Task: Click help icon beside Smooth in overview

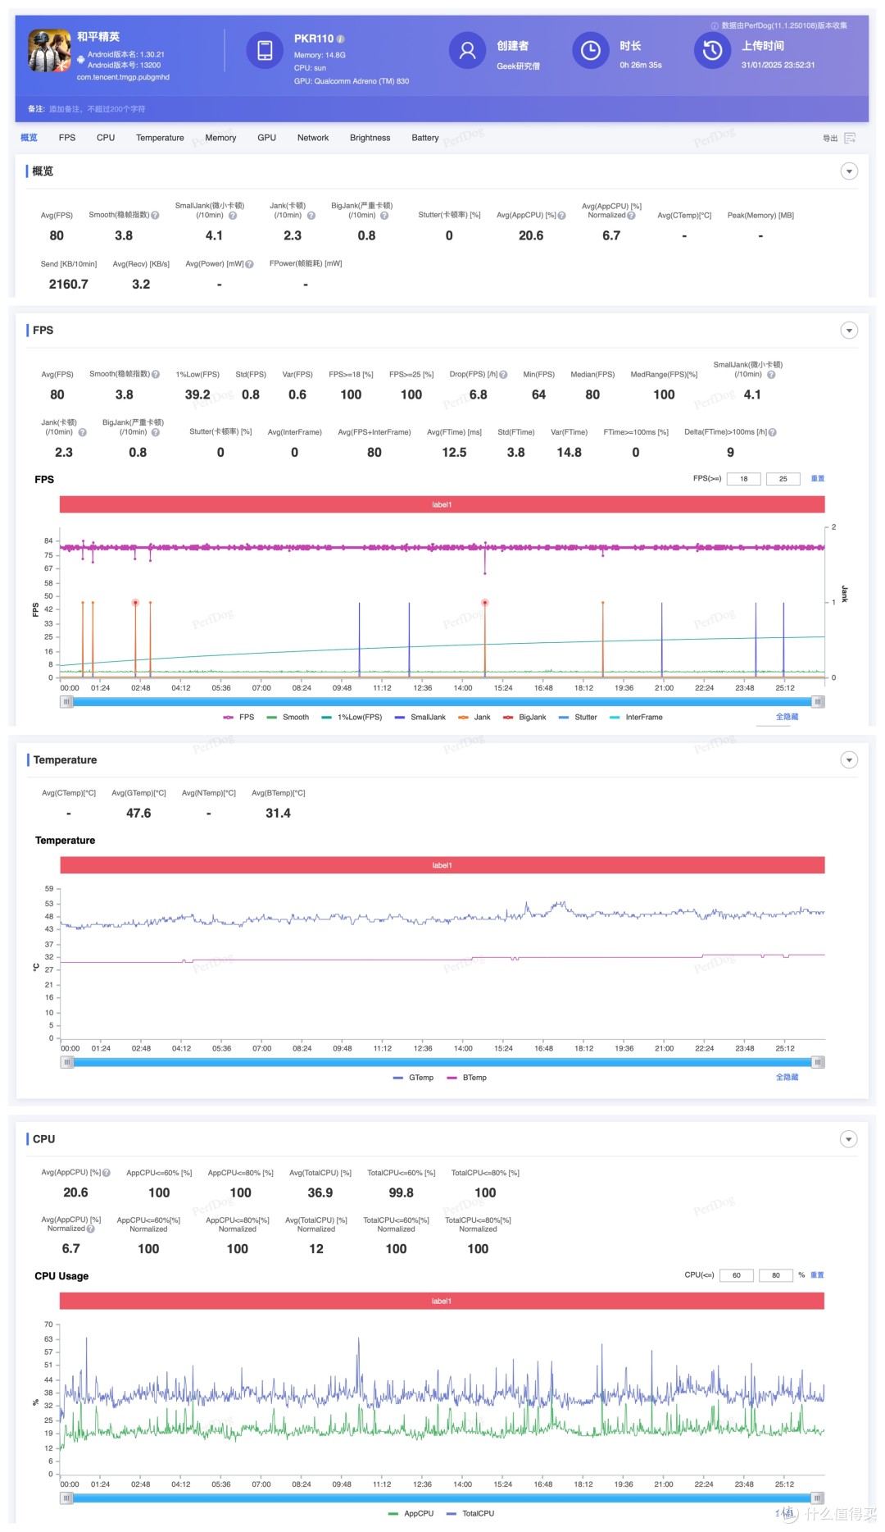Action: [155, 216]
